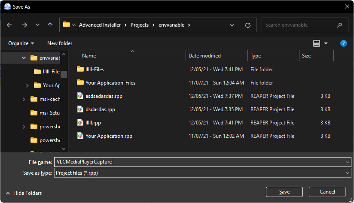The height and width of the screenshot is (203, 354).
Task: Close the Save As dialog
Action: (347, 6)
